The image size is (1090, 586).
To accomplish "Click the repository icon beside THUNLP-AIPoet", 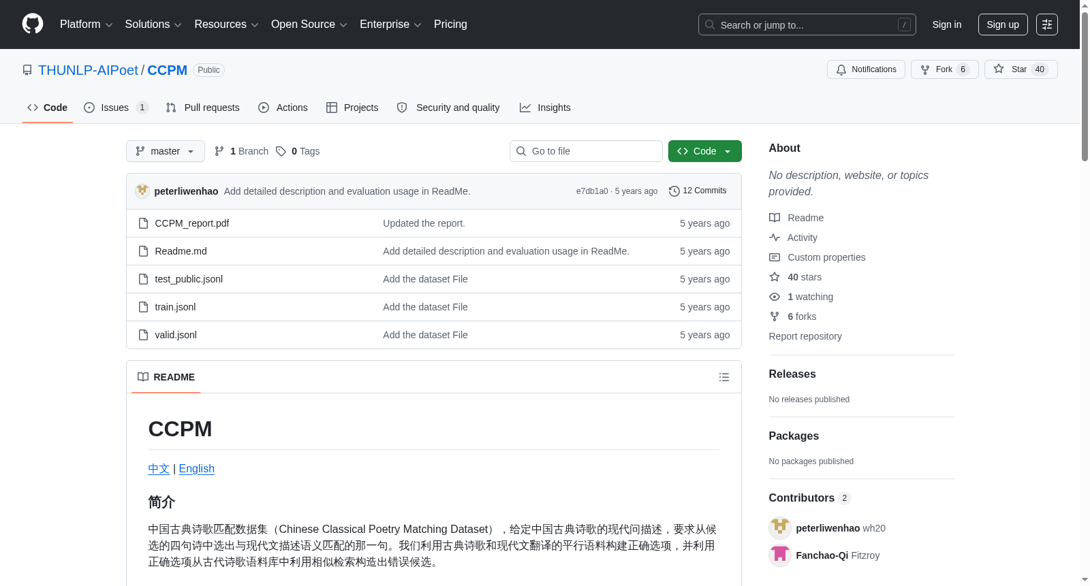I will pos(27,70).
